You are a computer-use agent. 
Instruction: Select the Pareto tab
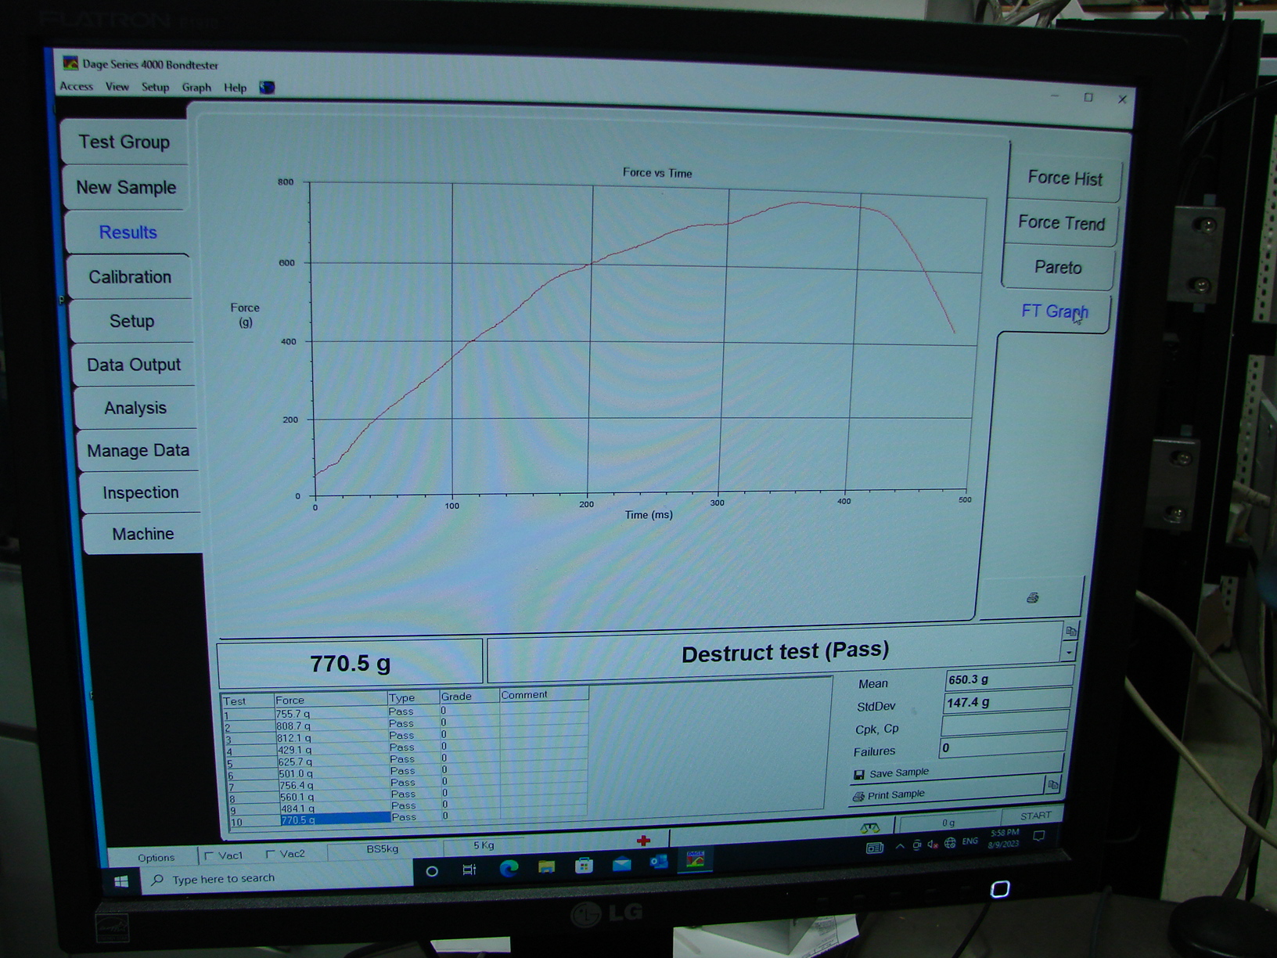pyautogui.click(x=1058, y=268)
